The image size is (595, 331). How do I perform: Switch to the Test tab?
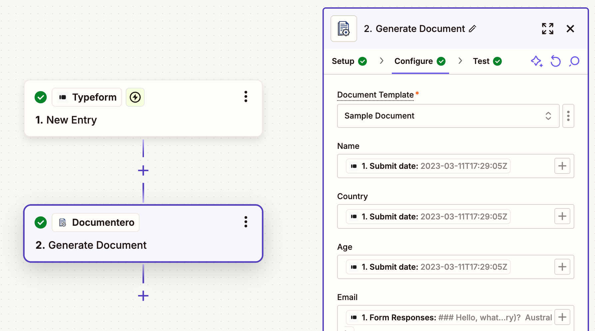pos(487,61)
